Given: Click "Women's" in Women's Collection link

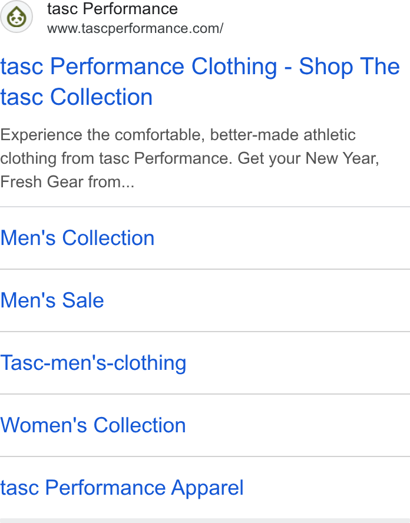Looking at the screenshot, I should click(44, 425).
